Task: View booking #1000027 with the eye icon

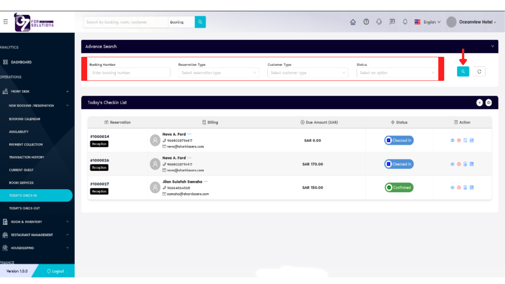Action: [x=452, y=187]
